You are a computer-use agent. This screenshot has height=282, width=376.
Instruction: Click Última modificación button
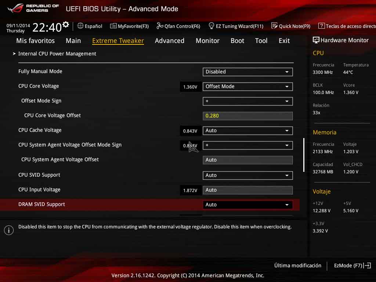pyautogui.click(x=298, y=265)
